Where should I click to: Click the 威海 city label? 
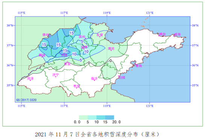[x=177, y=35]
